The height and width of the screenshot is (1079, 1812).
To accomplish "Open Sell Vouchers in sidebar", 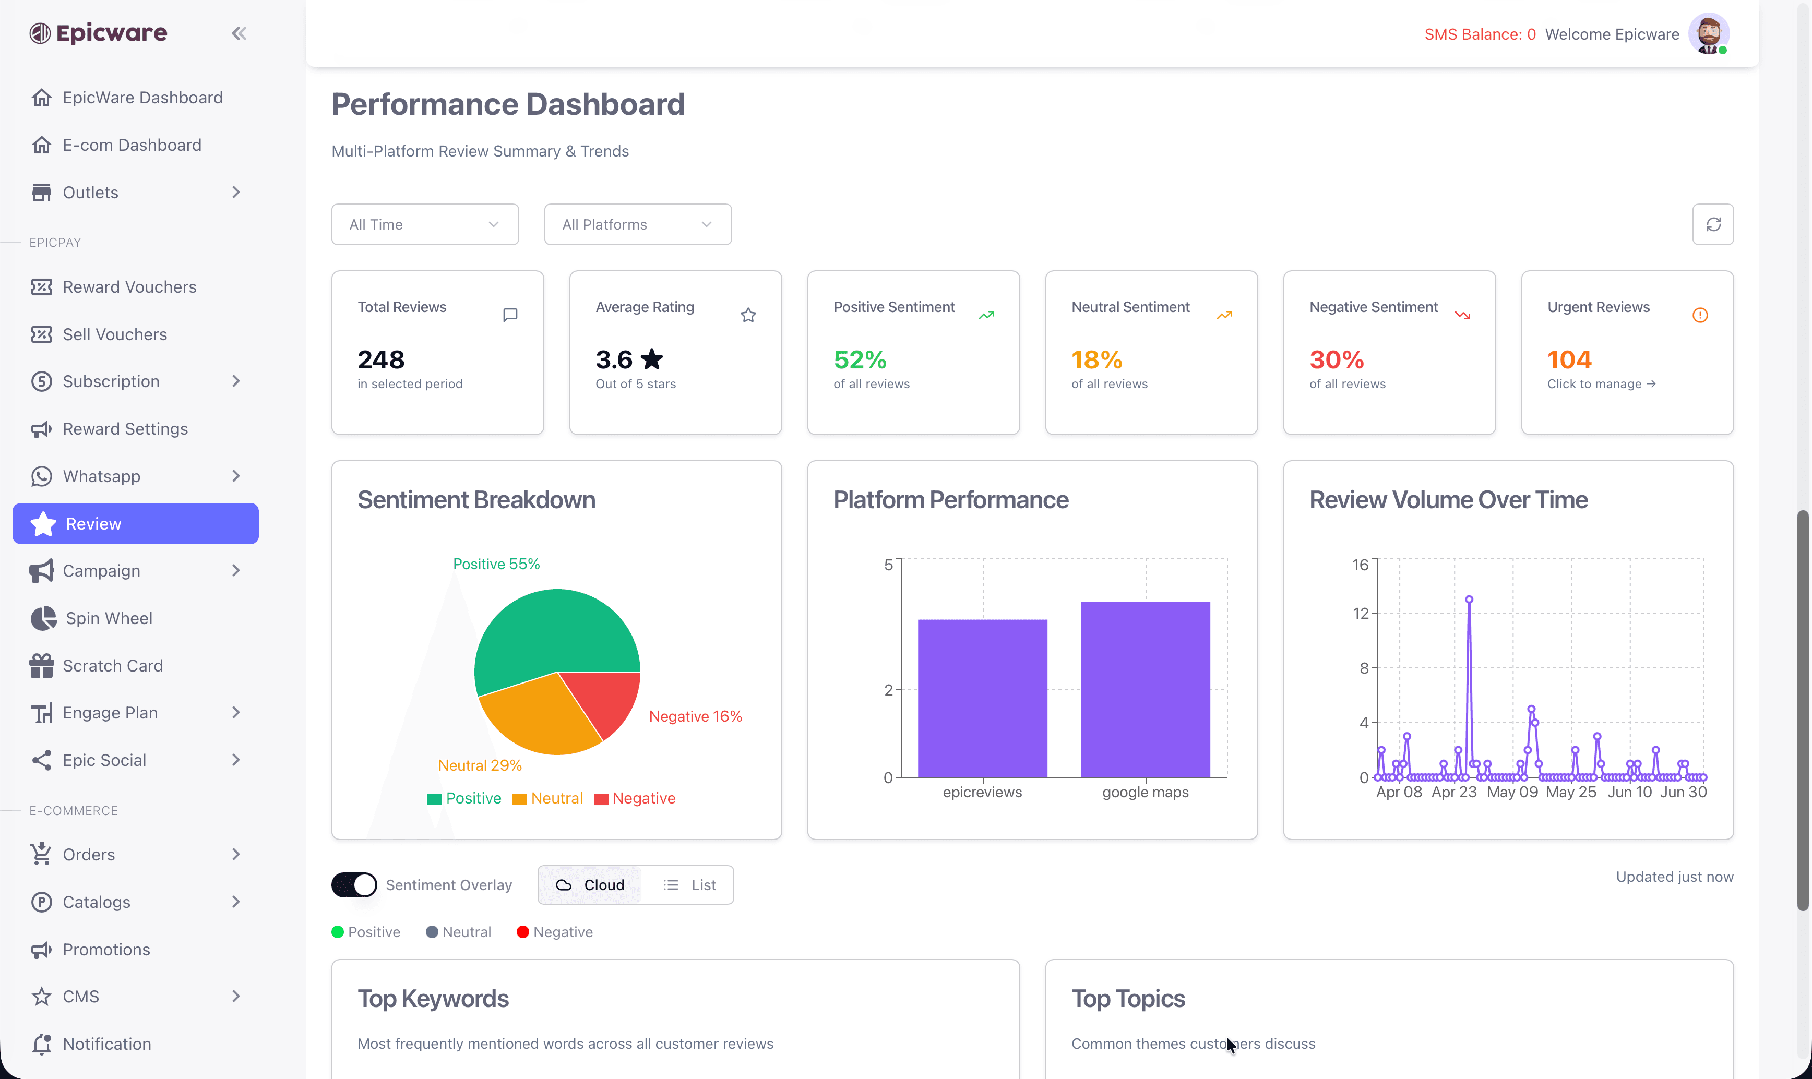I will (x=136, y=334).
